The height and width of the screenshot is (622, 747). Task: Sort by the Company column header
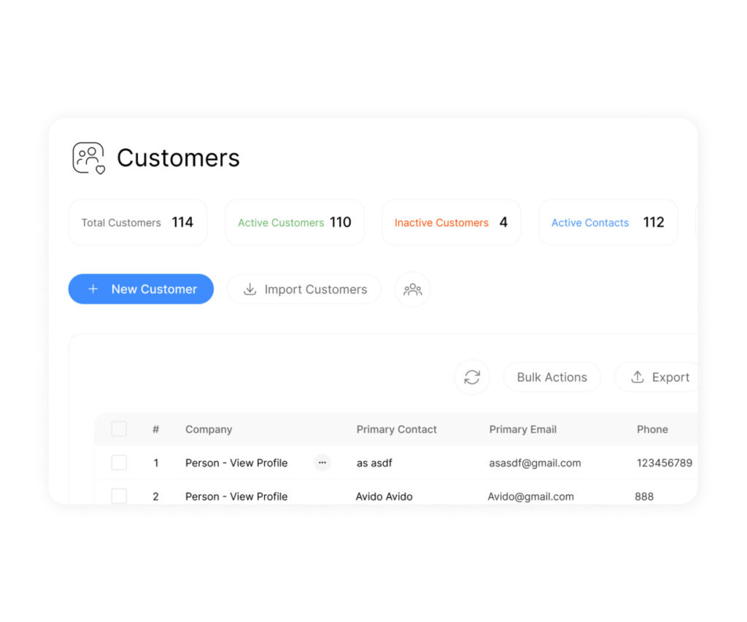209,429
